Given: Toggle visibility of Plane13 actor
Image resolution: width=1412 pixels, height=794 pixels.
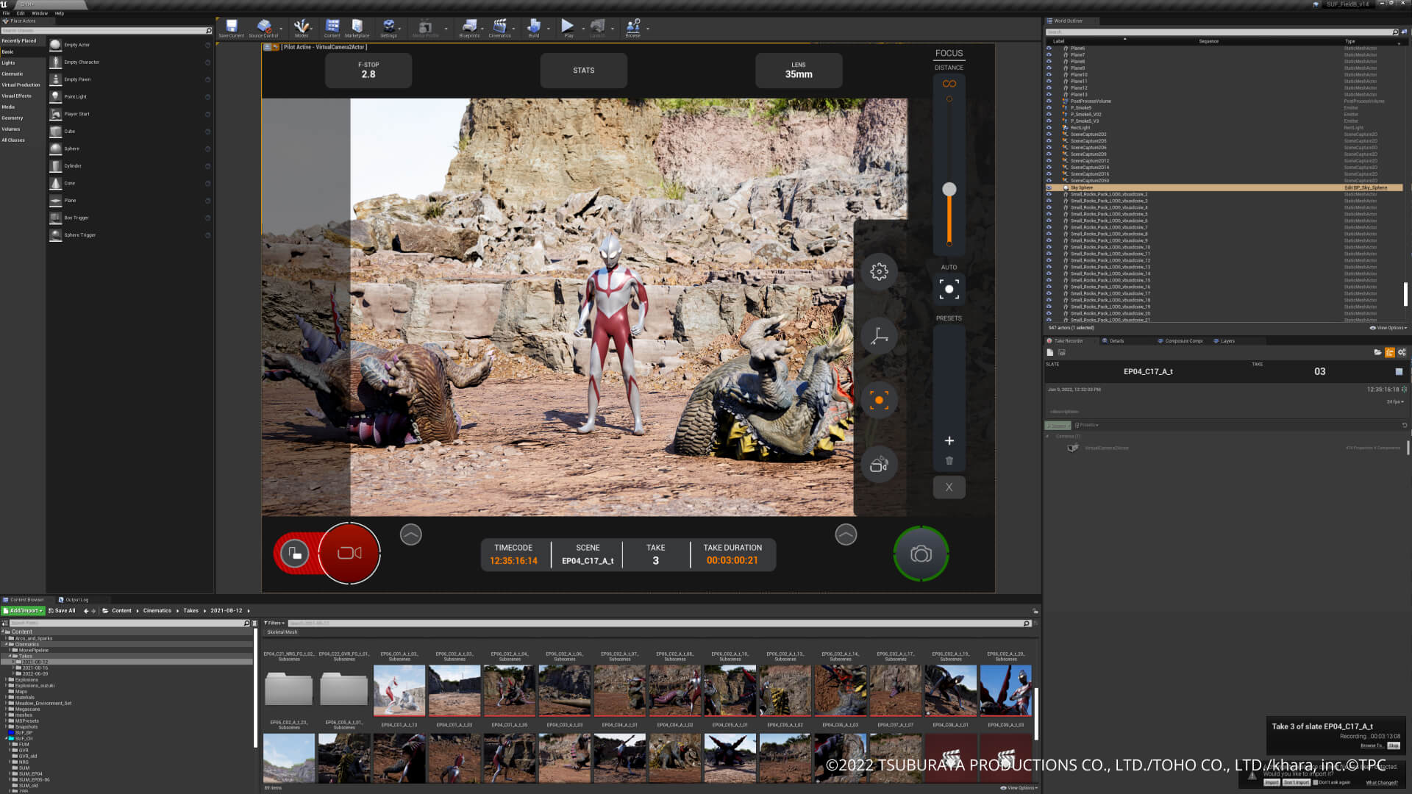Looking at the screenshot, I should point(1049,95).
